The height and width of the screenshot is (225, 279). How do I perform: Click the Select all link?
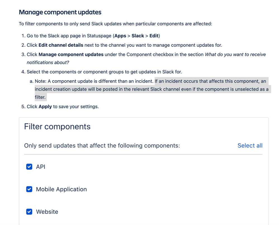[250, 146]
